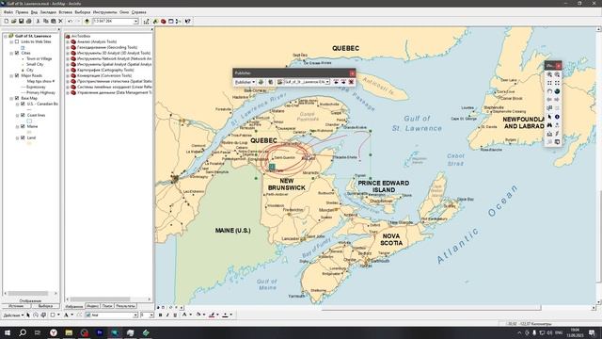Open font name dropdown on Draw toolbar
This screenshot has height=339, width=602.
pyautogui.click(x=135, y=315)
